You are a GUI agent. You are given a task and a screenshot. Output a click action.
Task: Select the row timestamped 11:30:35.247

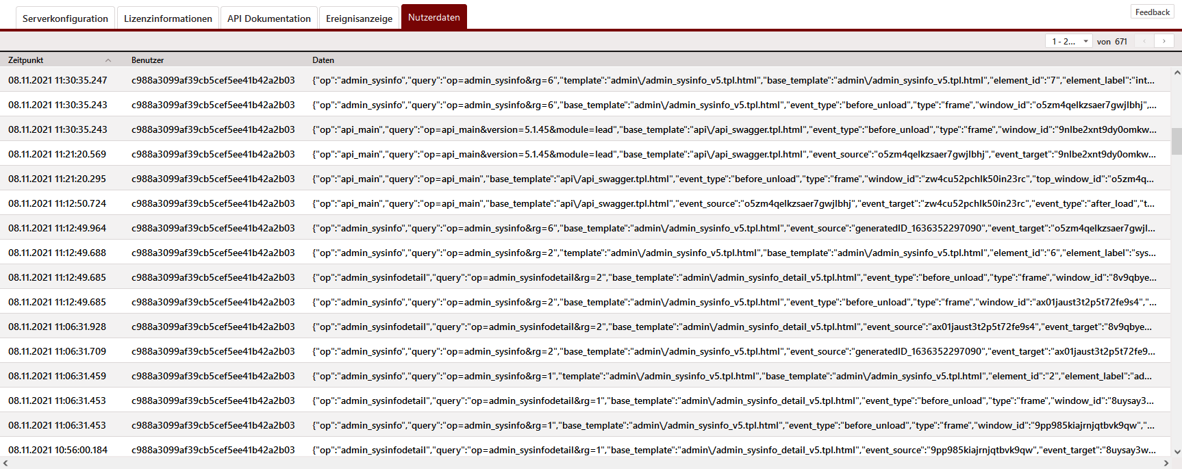pyautogui.click(x=58, y=80)
